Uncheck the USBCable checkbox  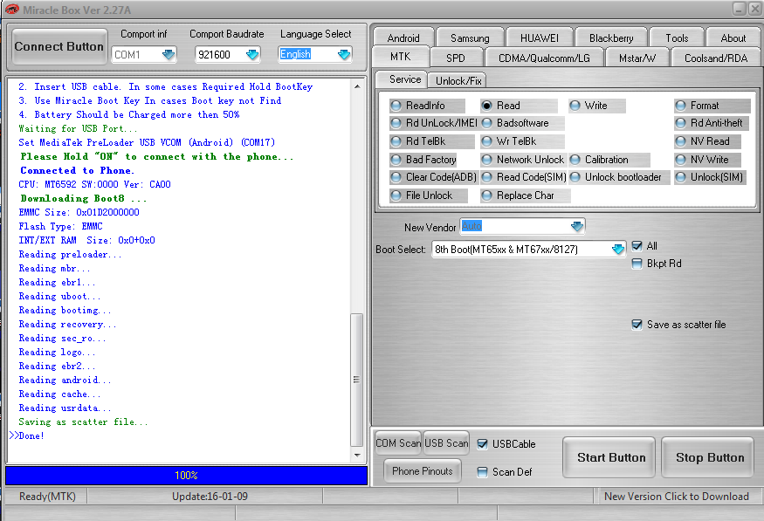coord(482,444)
